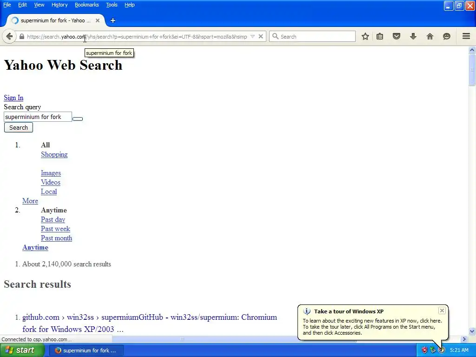Filter results by Past month

[56, 238]
